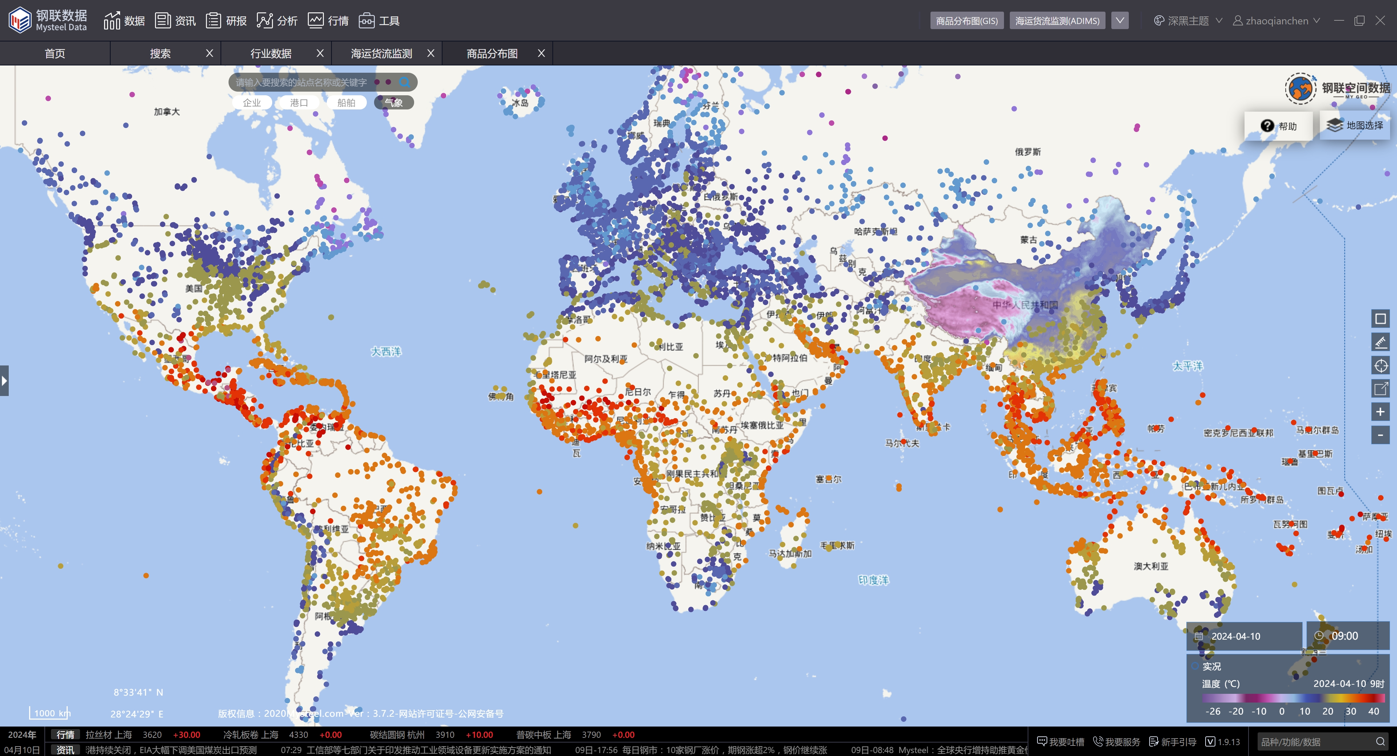Select the ruler measurement map tool
Screen dimensions: 1397x756
1380,342
